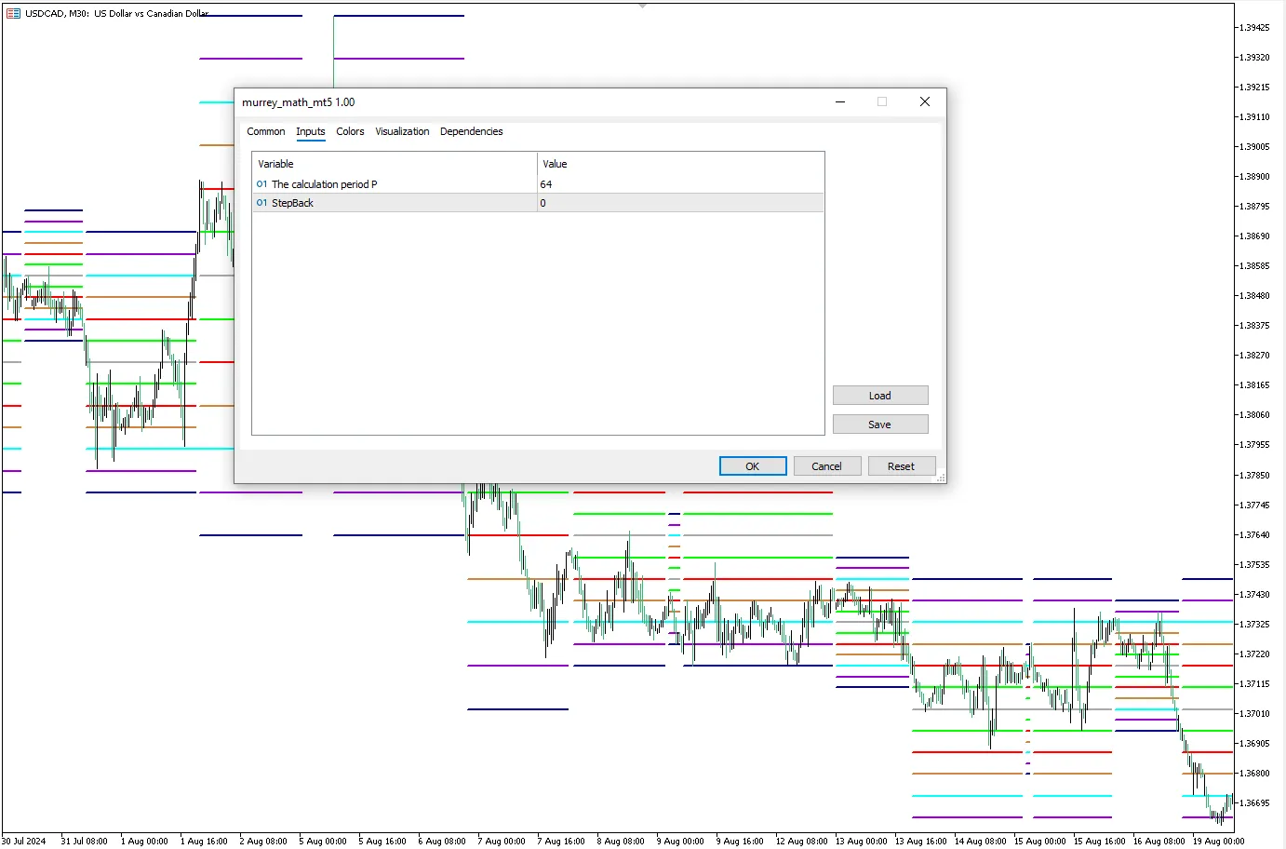Confirm the dialog with OK
This screenshot has width=1286, height=849.
click(752, 466)
